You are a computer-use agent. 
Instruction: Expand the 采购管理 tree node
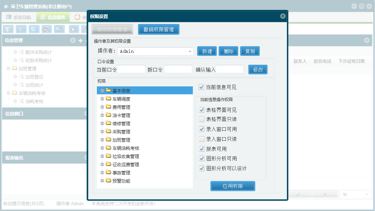102,131
